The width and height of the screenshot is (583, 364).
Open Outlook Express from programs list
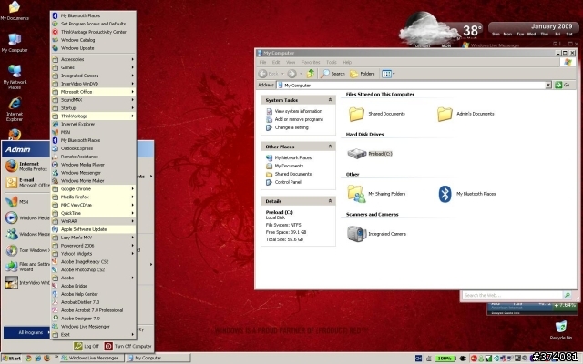[x=93, y=148]
